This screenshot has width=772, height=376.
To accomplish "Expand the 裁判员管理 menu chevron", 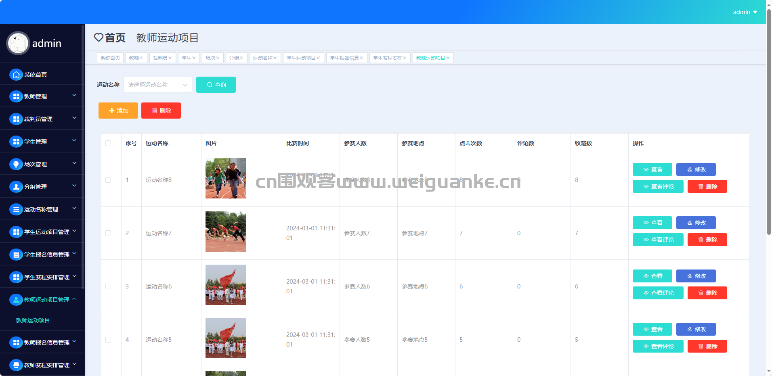I will [x=74, y=118].
